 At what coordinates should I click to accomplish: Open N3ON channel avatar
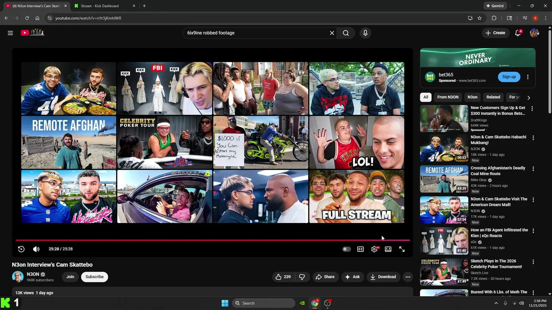(x=18, y=276)
